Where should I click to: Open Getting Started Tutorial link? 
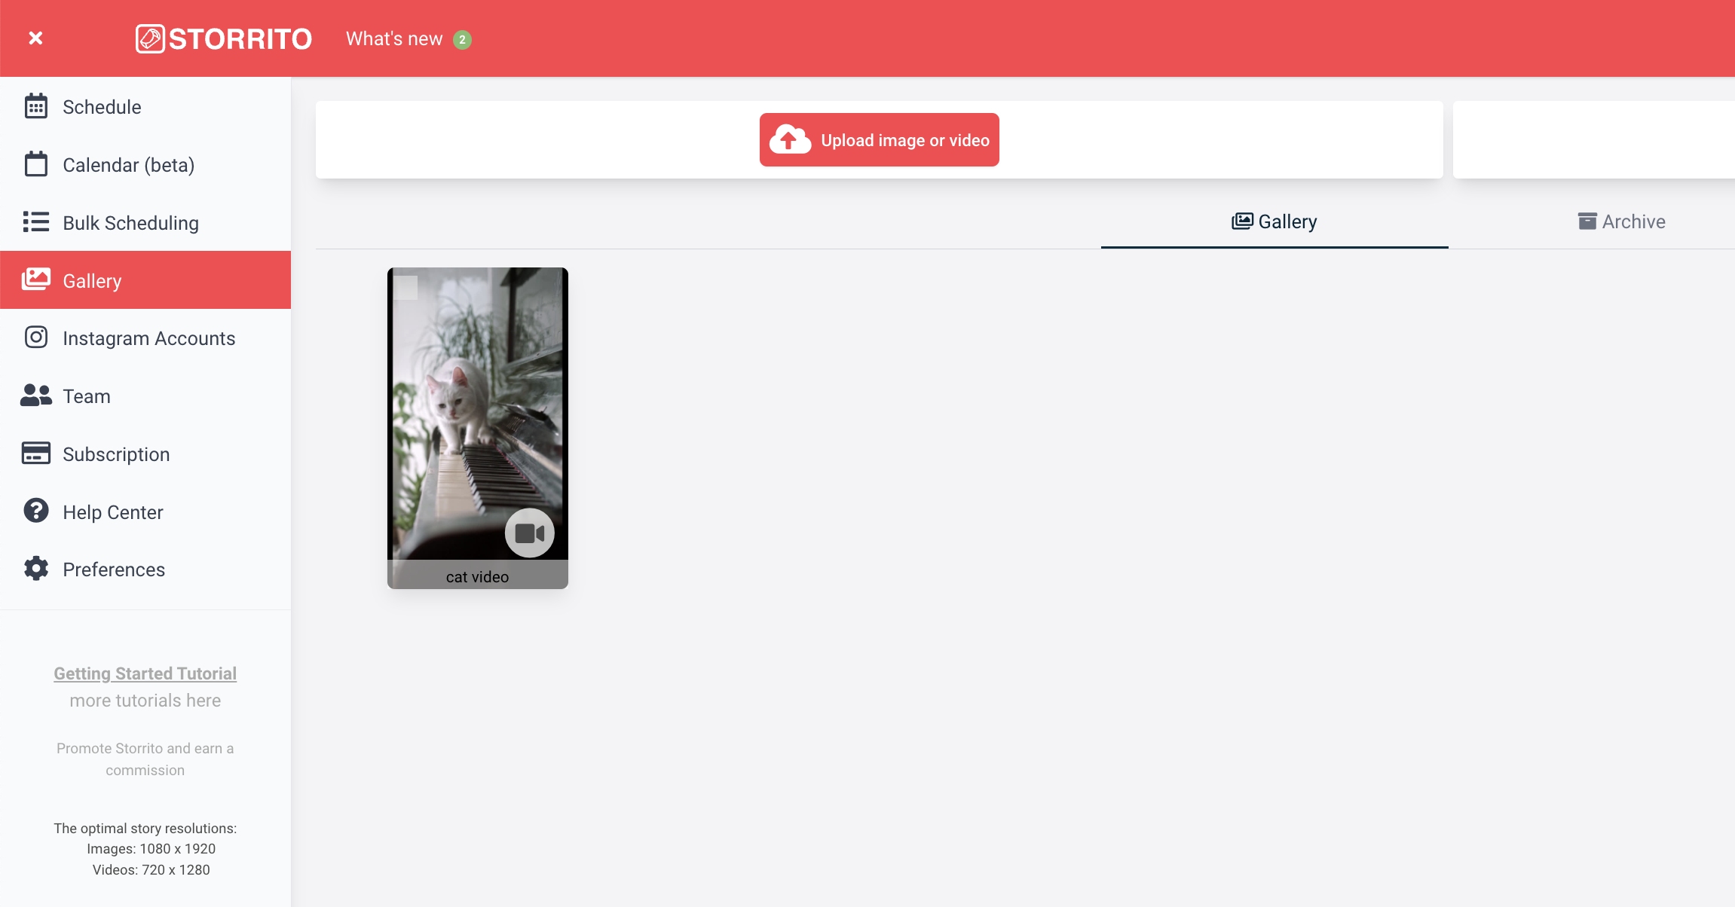(145, 673)
